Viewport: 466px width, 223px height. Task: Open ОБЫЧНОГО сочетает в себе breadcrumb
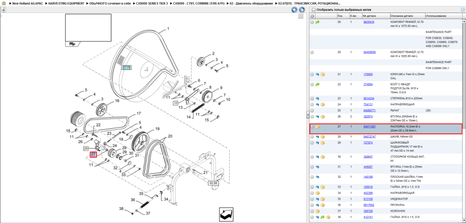(x=110, y=3)
